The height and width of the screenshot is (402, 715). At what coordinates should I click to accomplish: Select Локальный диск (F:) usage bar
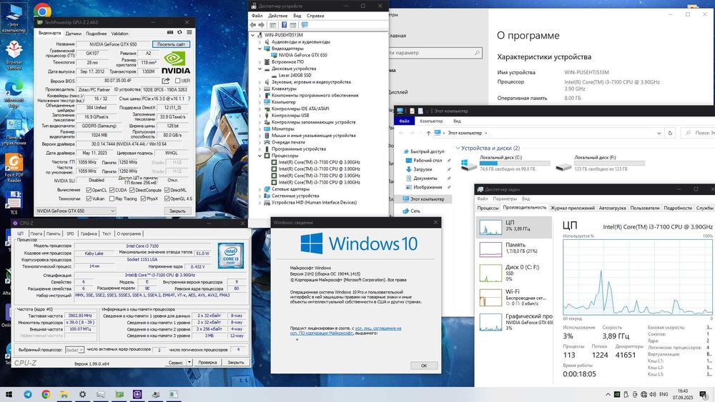[x=609, y=163]
